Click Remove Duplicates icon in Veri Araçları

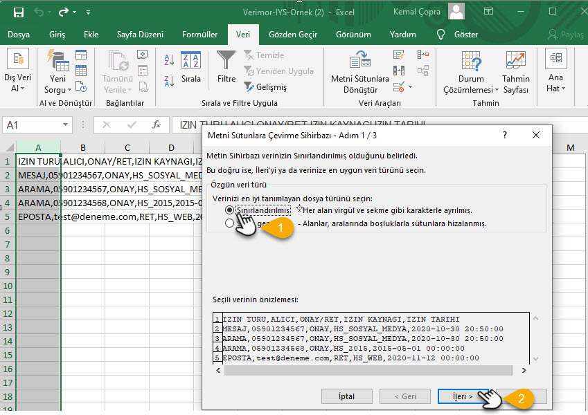coord(399,71)
